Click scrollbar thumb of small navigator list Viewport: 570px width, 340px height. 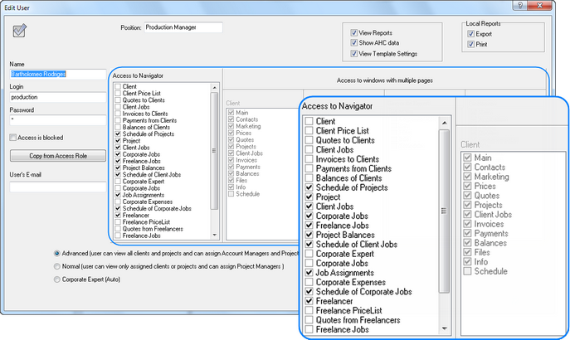214,151
